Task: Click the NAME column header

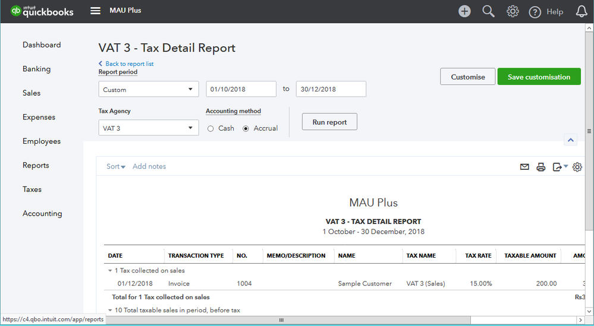Action: 347,256
